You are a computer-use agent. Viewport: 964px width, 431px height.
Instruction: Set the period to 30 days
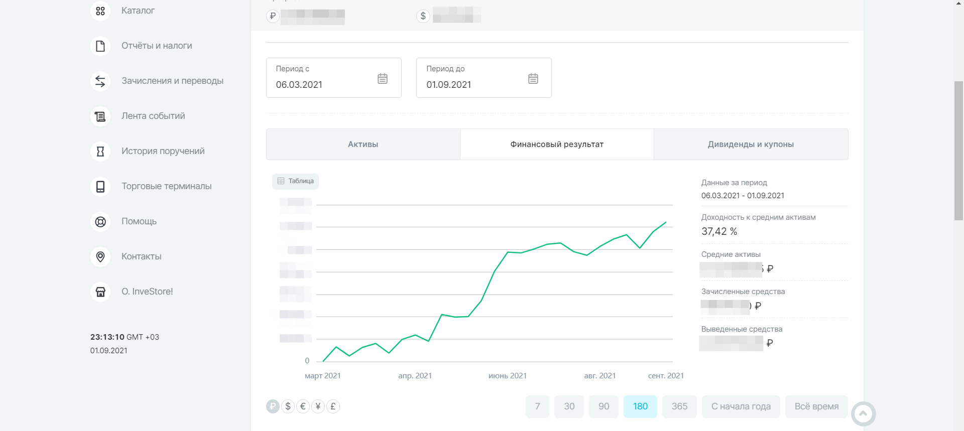click(x=569, y=406)
